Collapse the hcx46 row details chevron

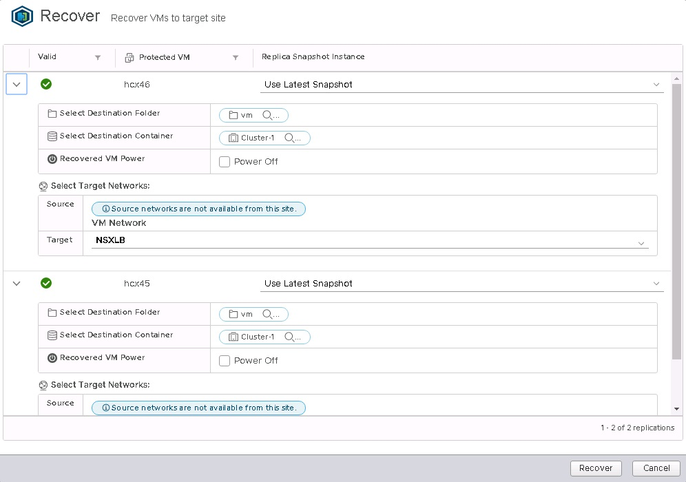[x=16, y=83]
